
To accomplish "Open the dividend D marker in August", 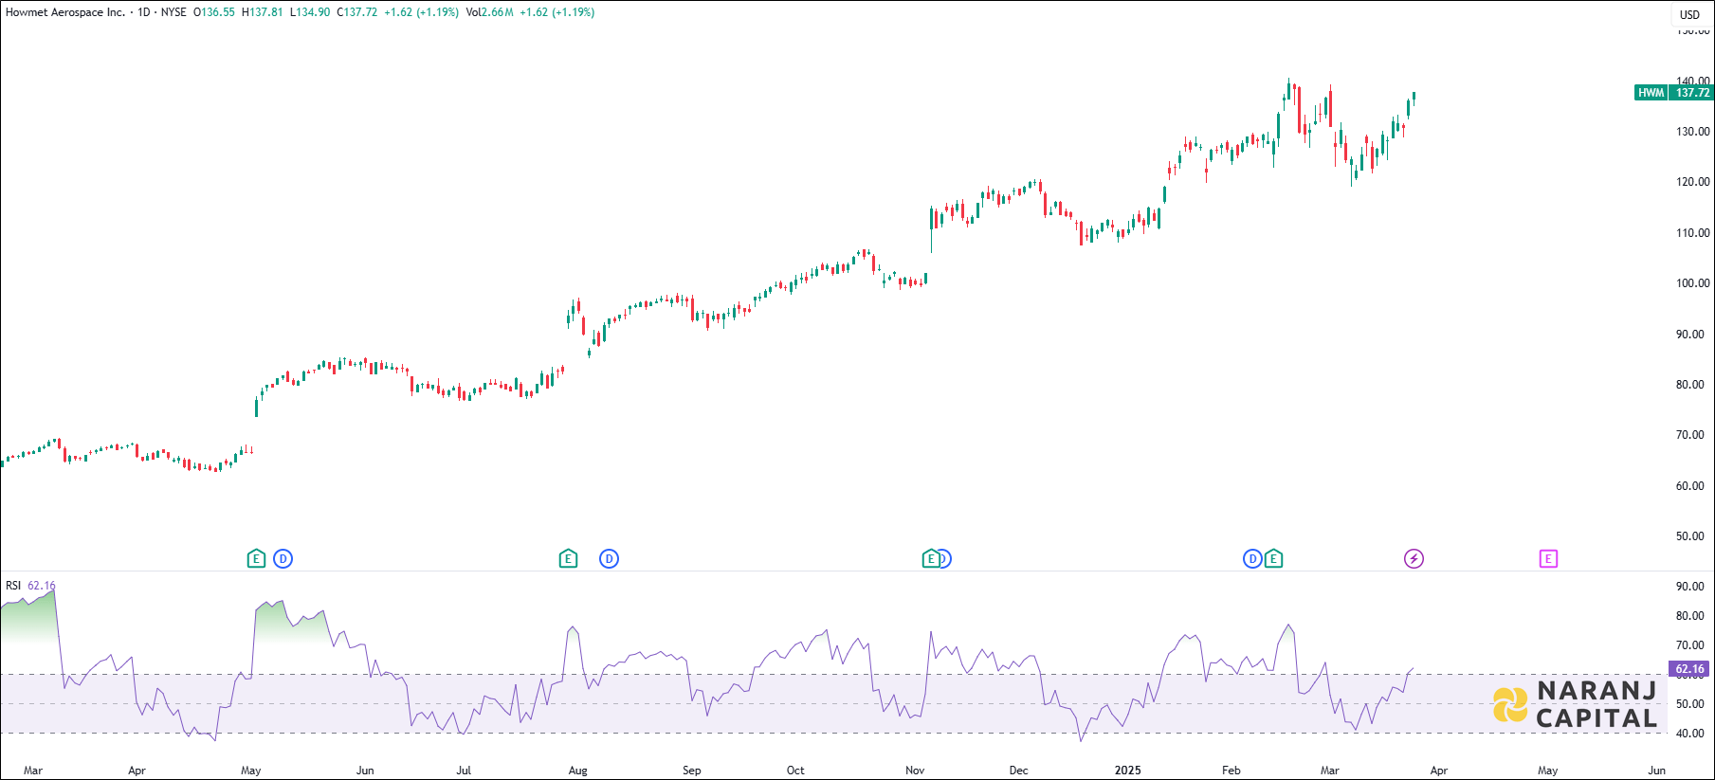I will (609, 558).
